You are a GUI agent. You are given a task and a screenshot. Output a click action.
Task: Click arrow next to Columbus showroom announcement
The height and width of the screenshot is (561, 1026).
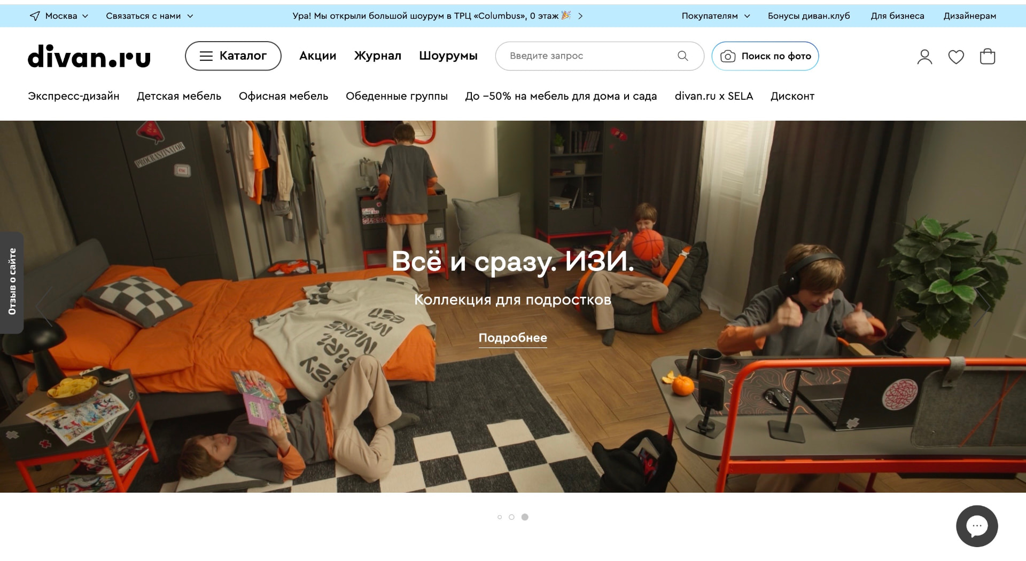pyautogui.click(x=580, y=16)
